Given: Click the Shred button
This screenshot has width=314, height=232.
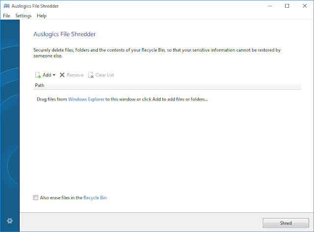Looking at the screenshot, I should click(x=286, y=223).
